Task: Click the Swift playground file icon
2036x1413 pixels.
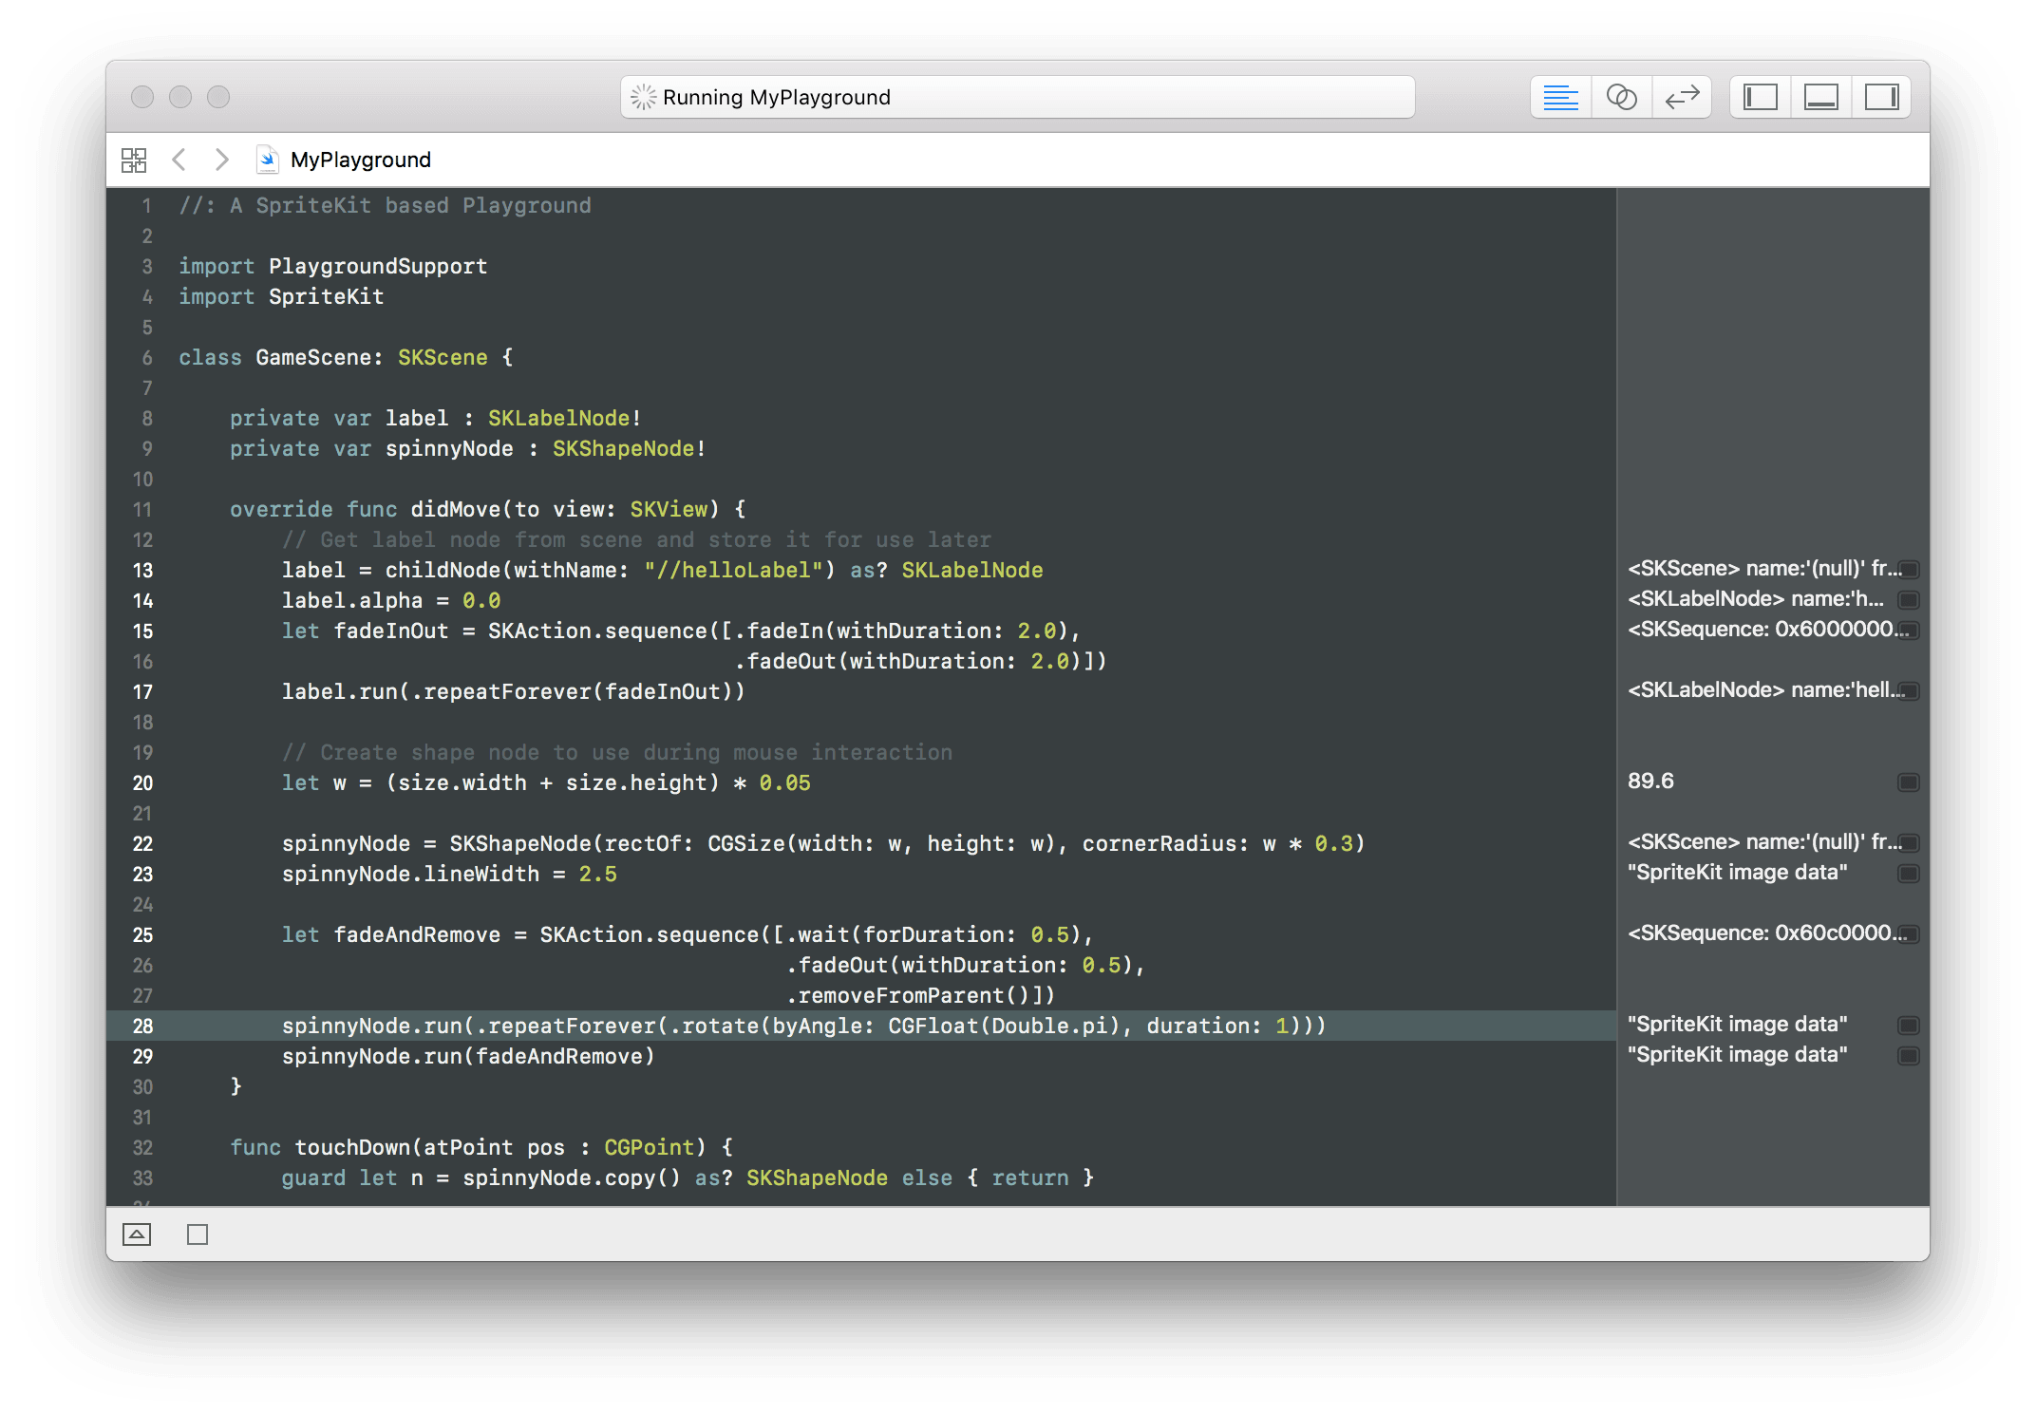Action: [x=267, y=160]
